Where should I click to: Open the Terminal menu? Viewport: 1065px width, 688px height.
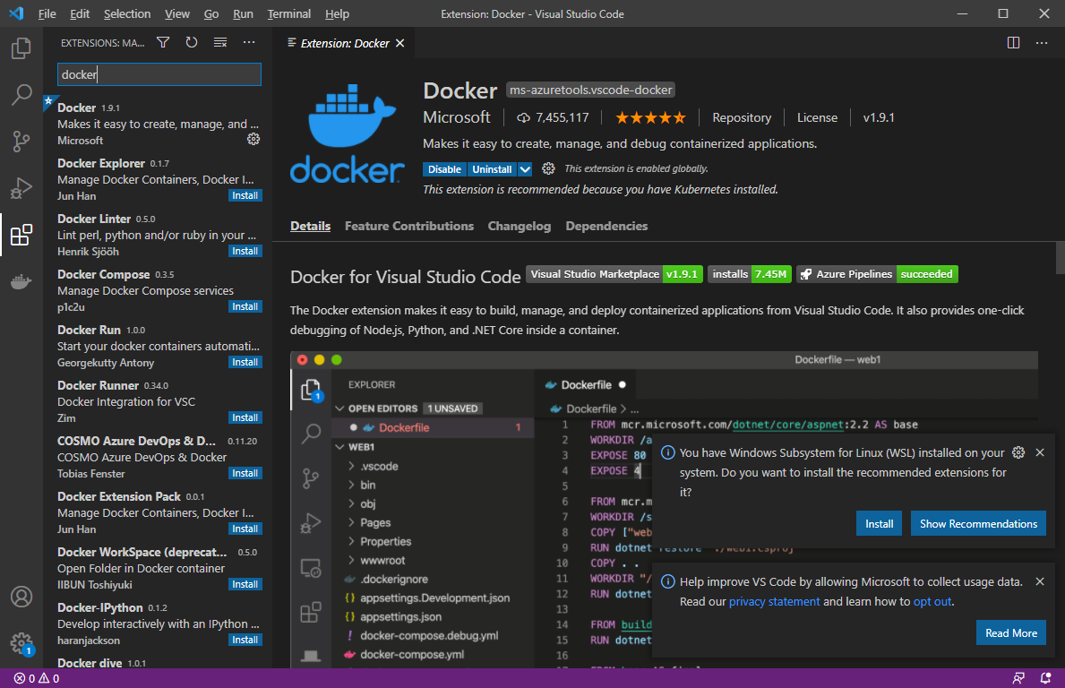pyautogui.click(x=288, y=13)
